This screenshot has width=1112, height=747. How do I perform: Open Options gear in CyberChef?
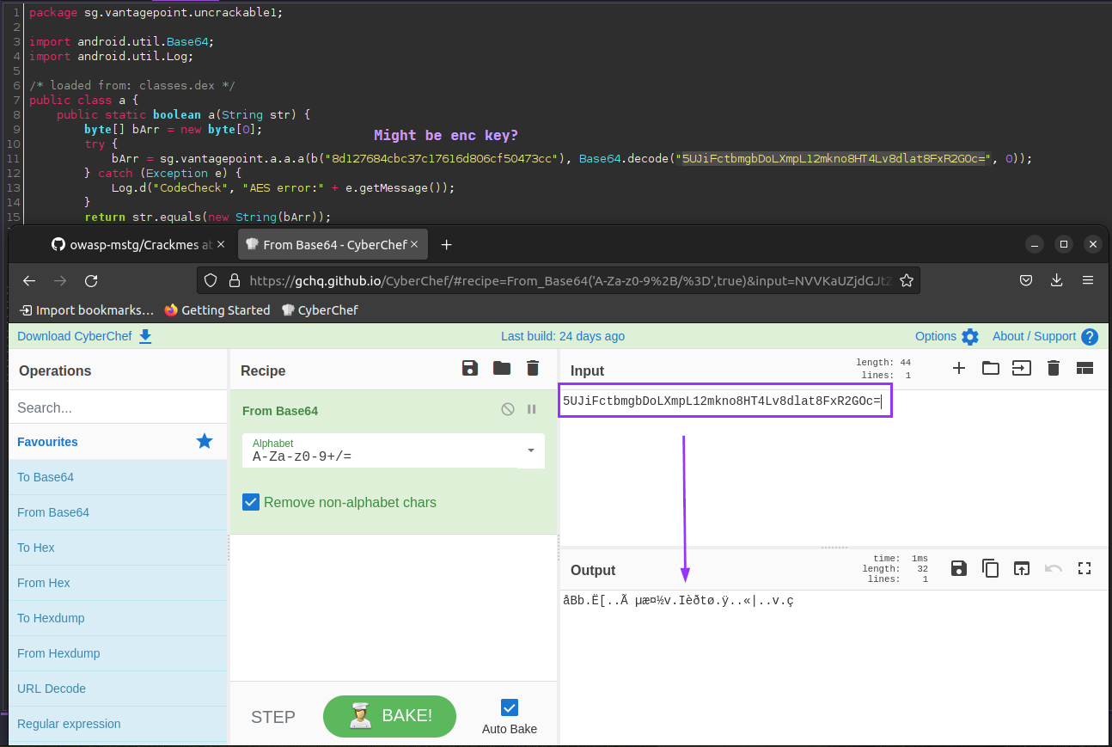point(970,336)
